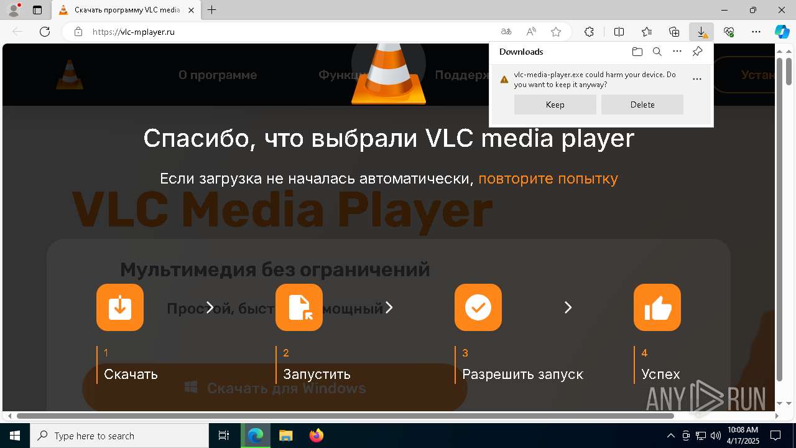Open the Copilot sidebar icon
796x448 pixels.
click(x=782, y=32)
